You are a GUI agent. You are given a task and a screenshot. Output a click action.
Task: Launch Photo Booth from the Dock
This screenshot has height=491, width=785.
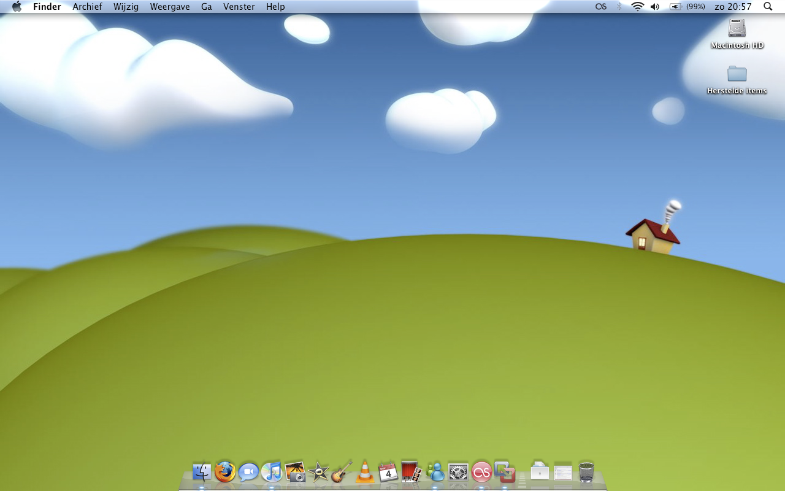click(x=412, y=471)
